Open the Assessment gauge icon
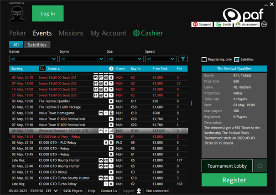The image size is (276, 195). click(239, 25)
